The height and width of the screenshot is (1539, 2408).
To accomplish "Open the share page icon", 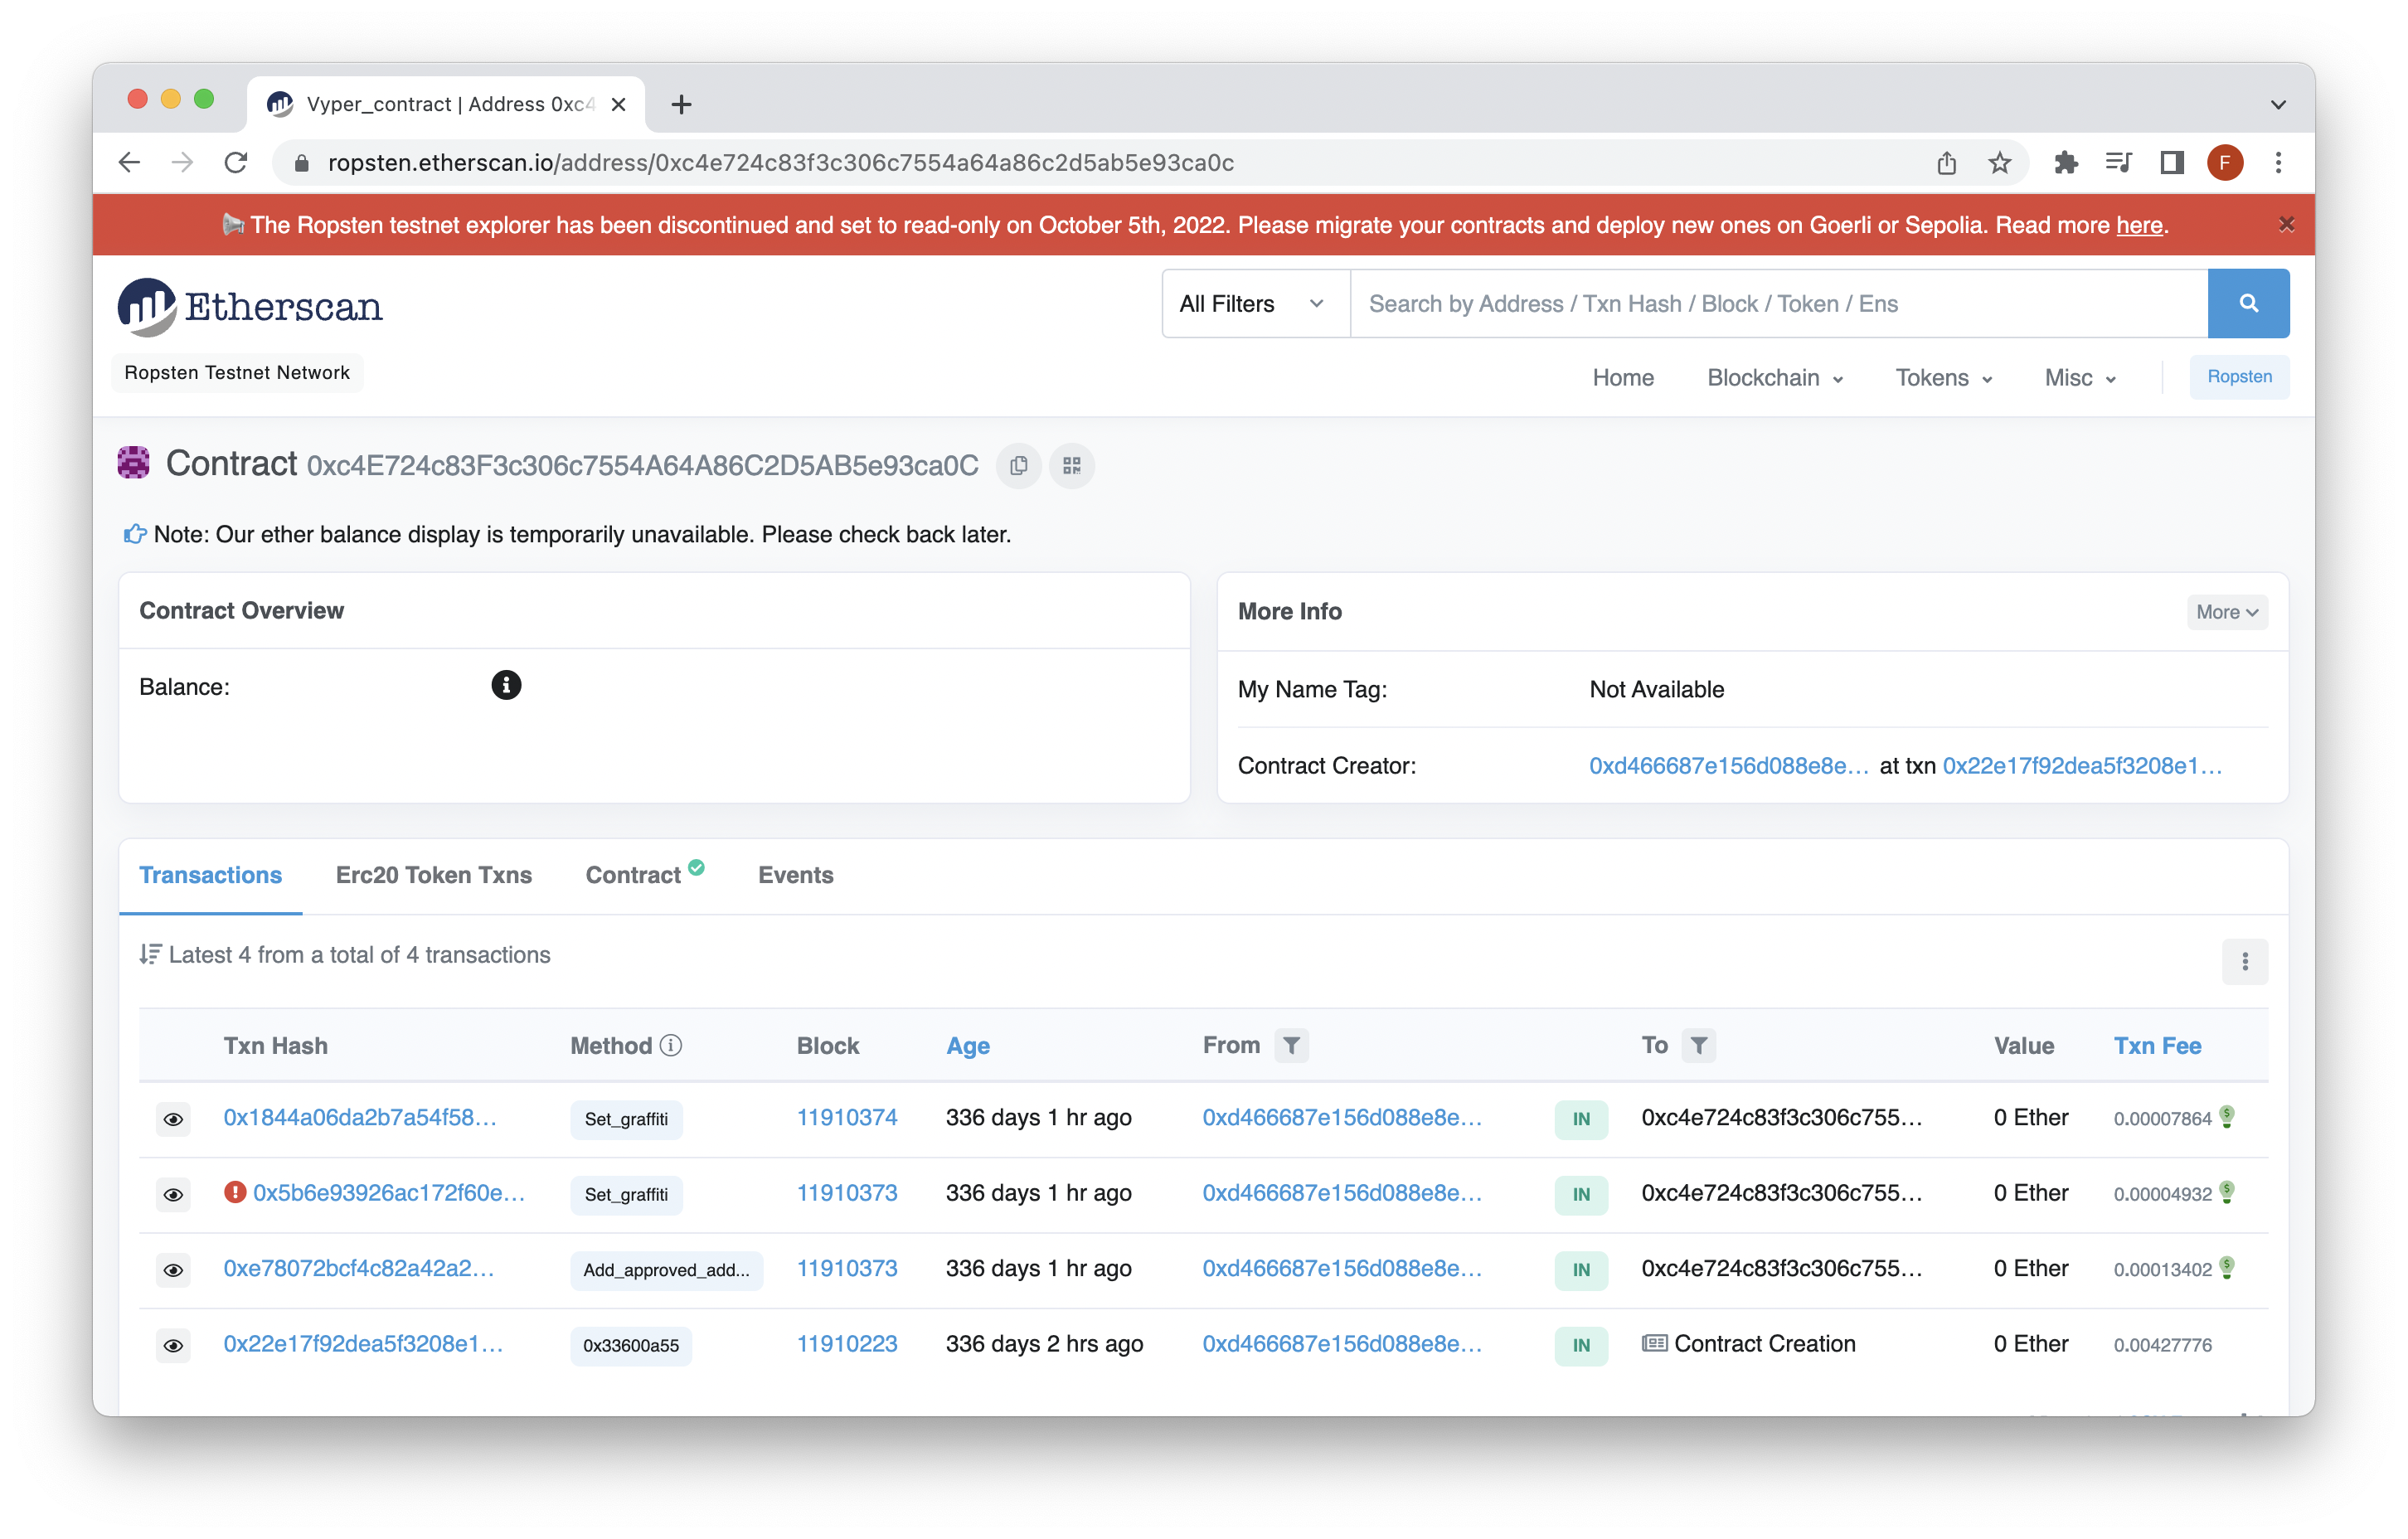I will click(1946, 162).
